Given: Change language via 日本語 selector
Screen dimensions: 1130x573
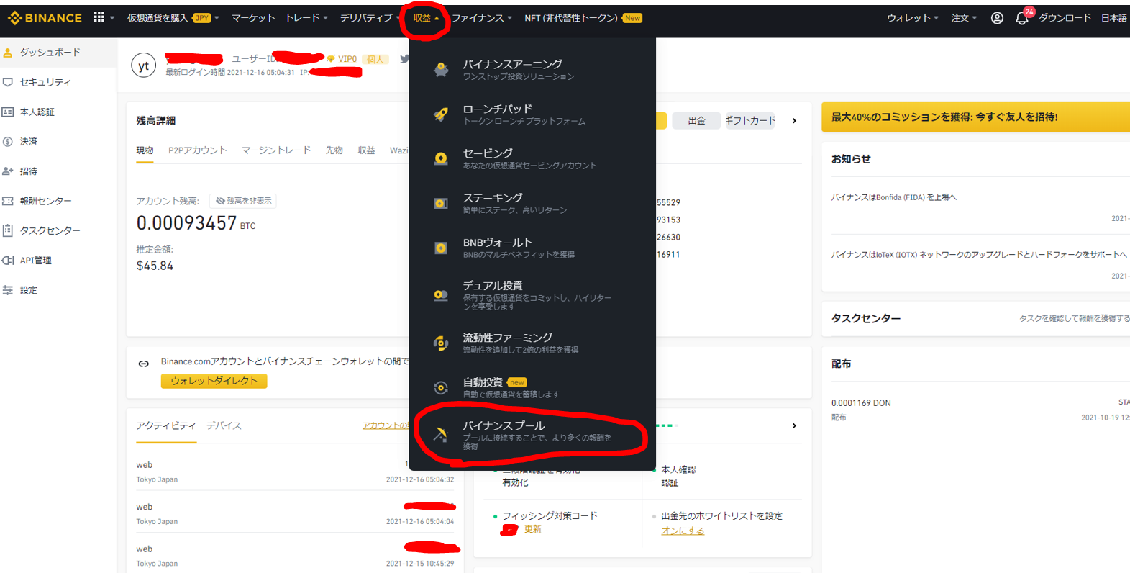Looking at the screenshot, I should [1114, 18].
